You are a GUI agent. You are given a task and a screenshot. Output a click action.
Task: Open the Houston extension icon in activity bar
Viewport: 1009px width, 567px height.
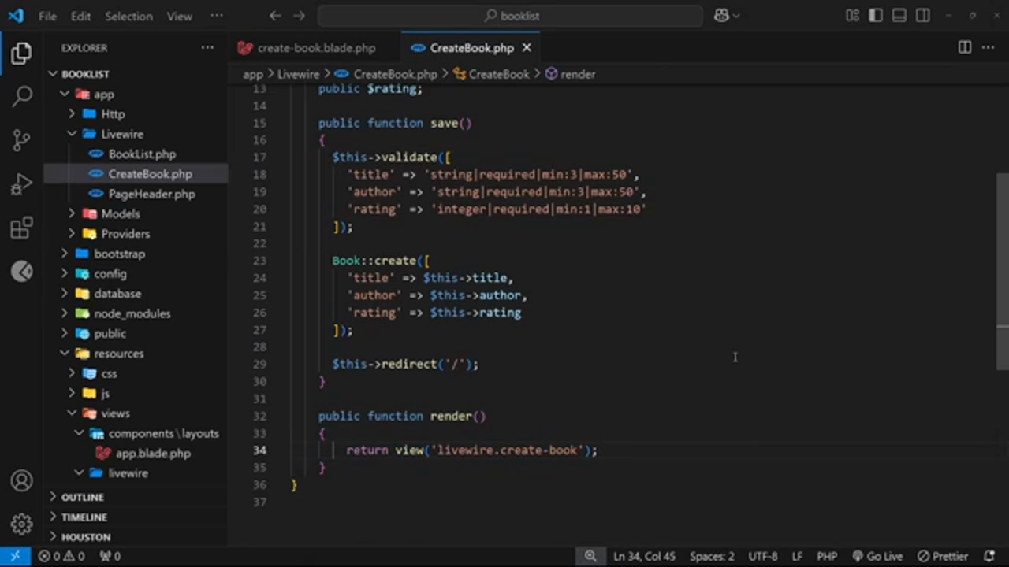click(21, 272)
